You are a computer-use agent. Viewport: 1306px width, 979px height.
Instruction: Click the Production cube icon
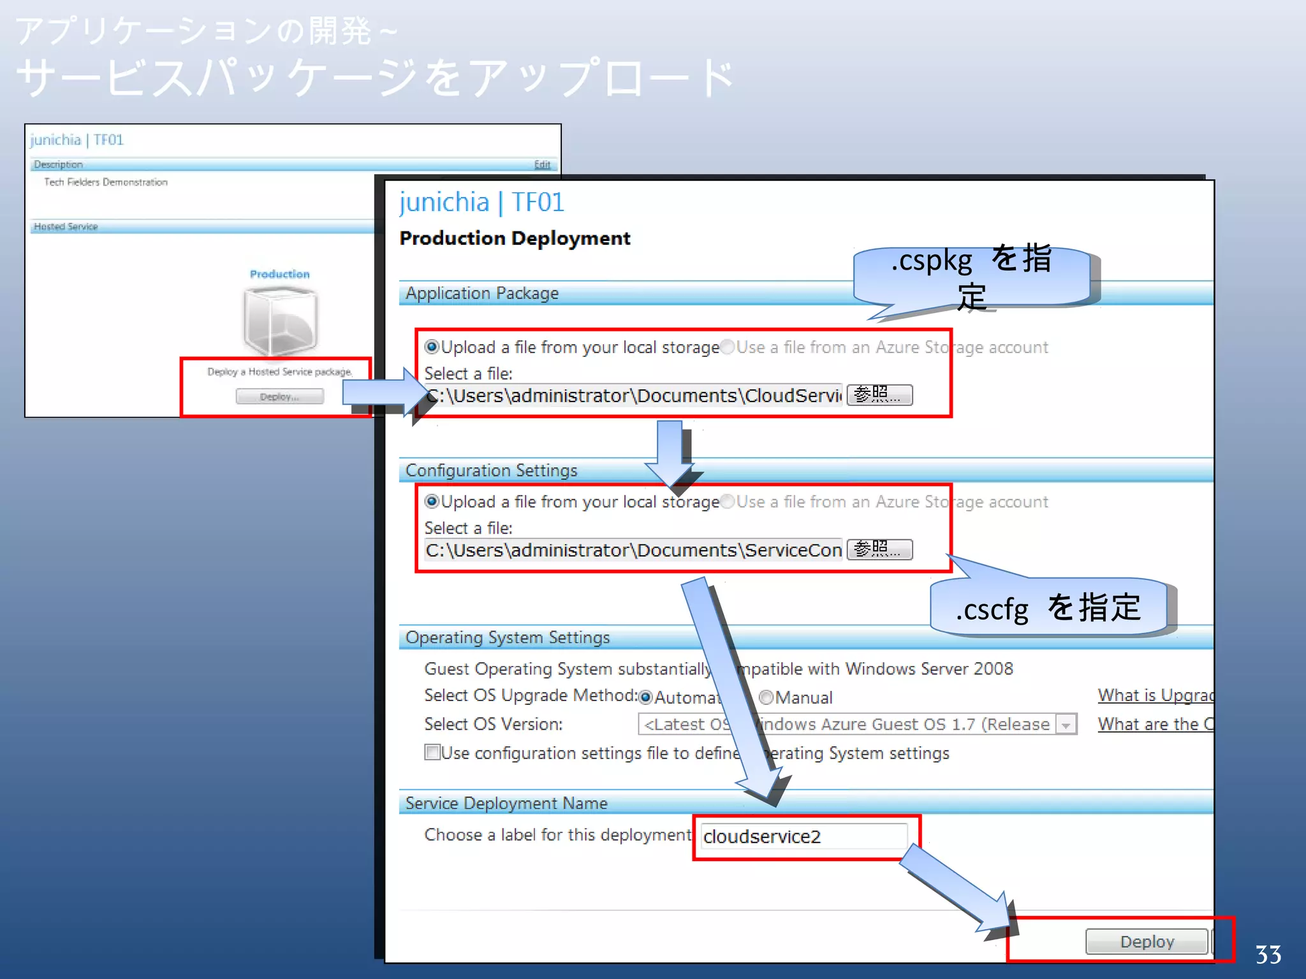[x=280, y=321]
